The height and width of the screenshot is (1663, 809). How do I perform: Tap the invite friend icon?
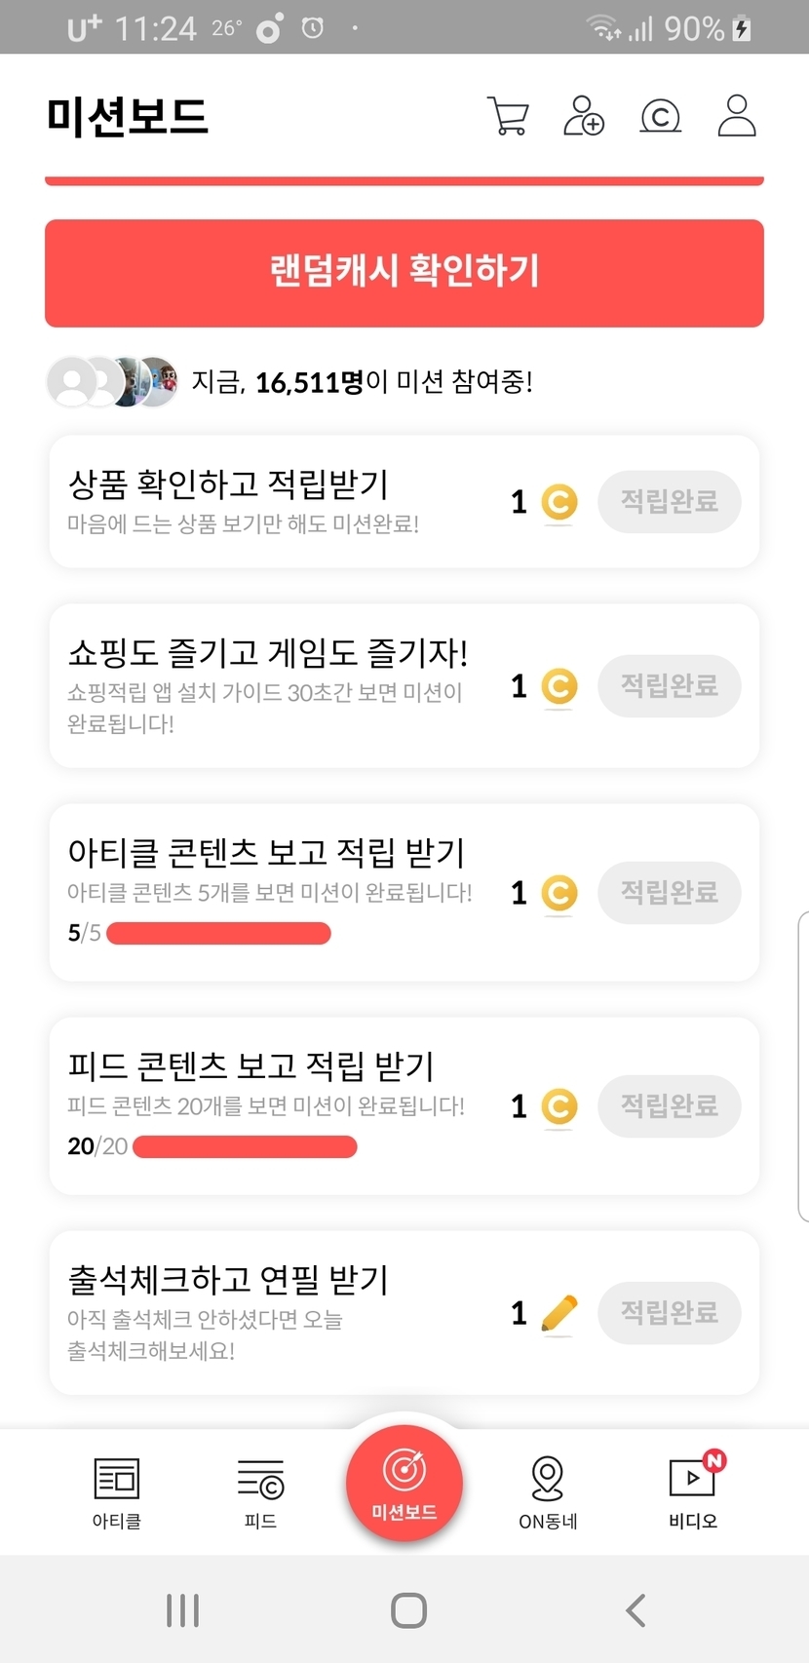click(584, 116)
